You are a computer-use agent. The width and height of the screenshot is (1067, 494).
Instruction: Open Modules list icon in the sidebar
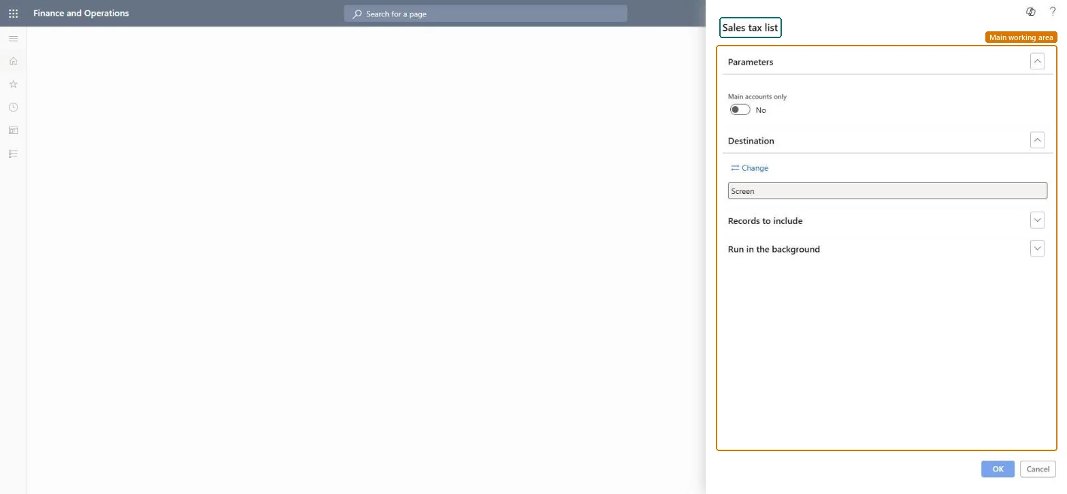13,154
